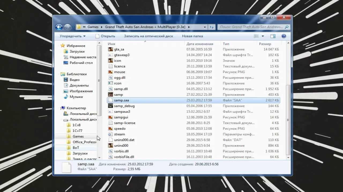Select the samp.dll file icon
The width and height of the screenshot is (343, 192).
110,89
